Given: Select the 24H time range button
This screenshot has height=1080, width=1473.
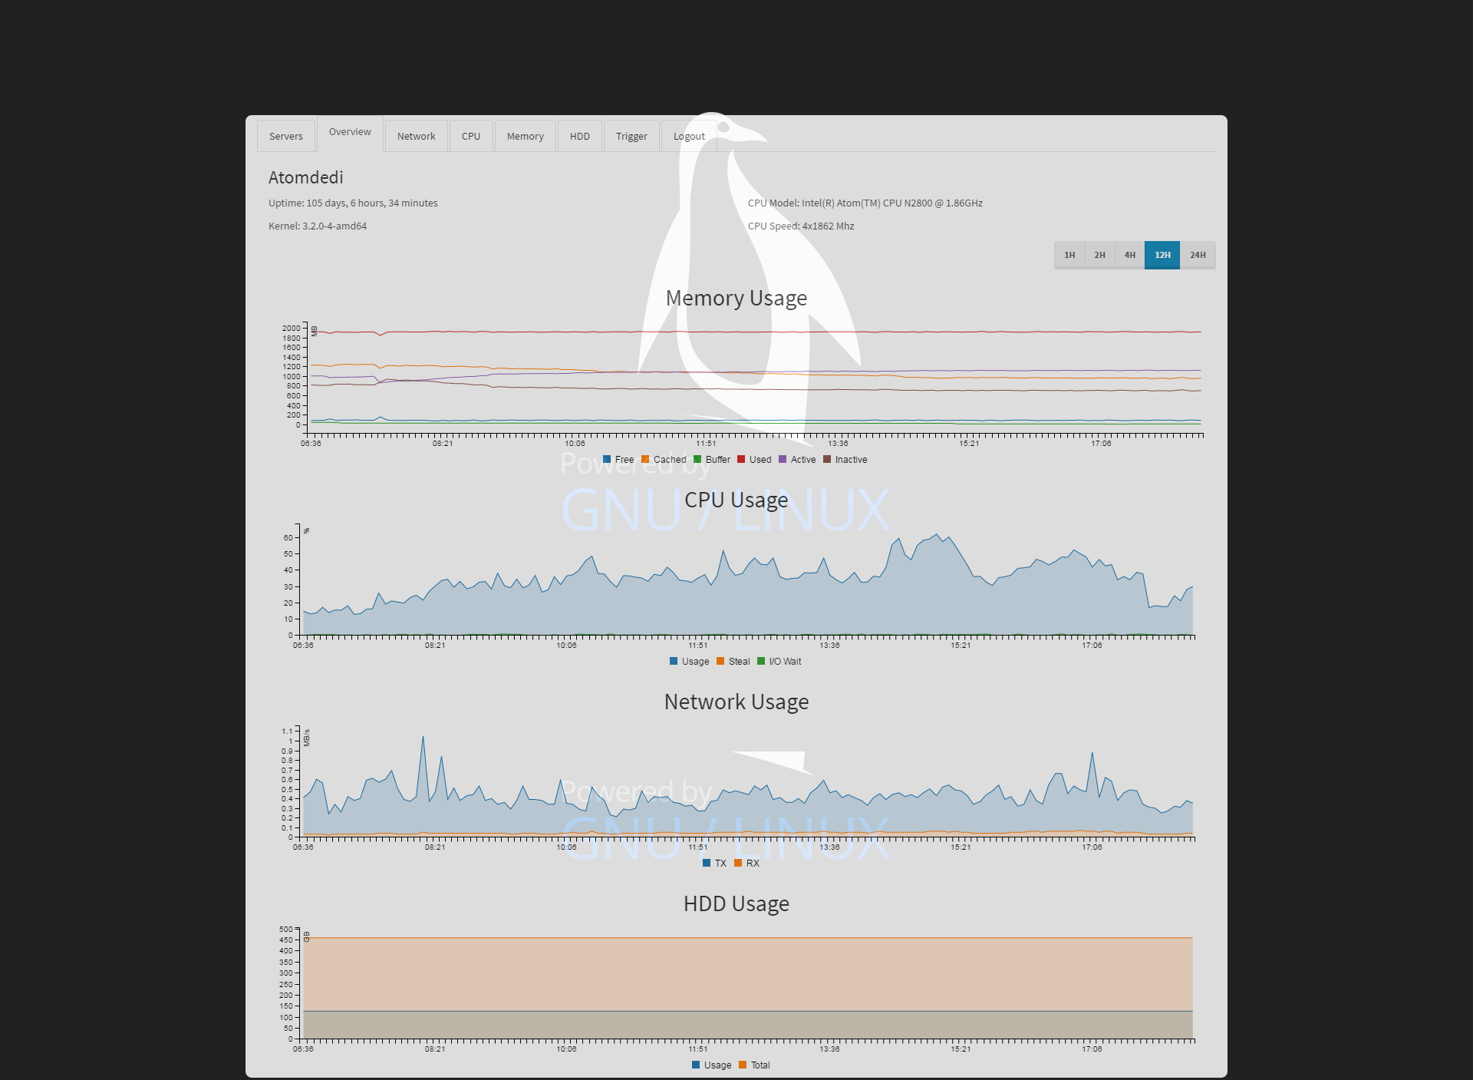Looking at the screenshot, I should point(1197,255).
